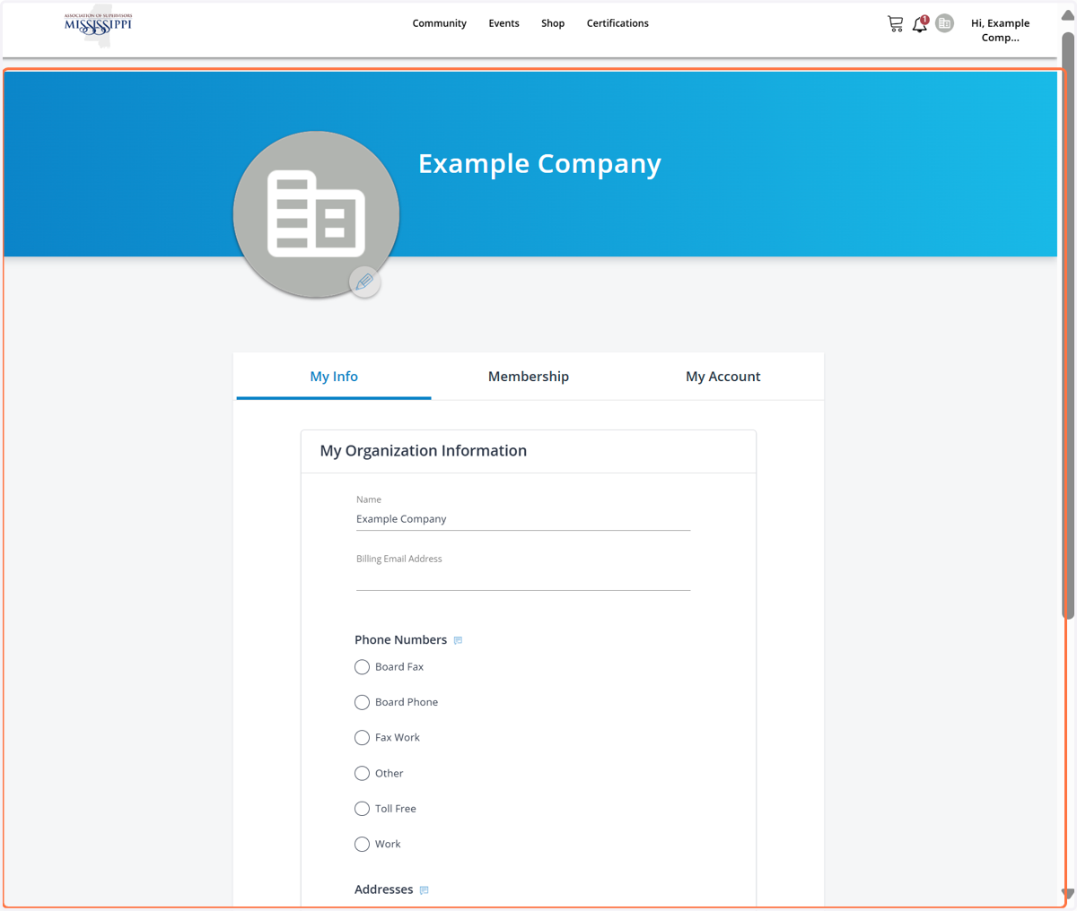Open the Community menu
This screenshot has height=911, width=1077.
tap(440, 23)
